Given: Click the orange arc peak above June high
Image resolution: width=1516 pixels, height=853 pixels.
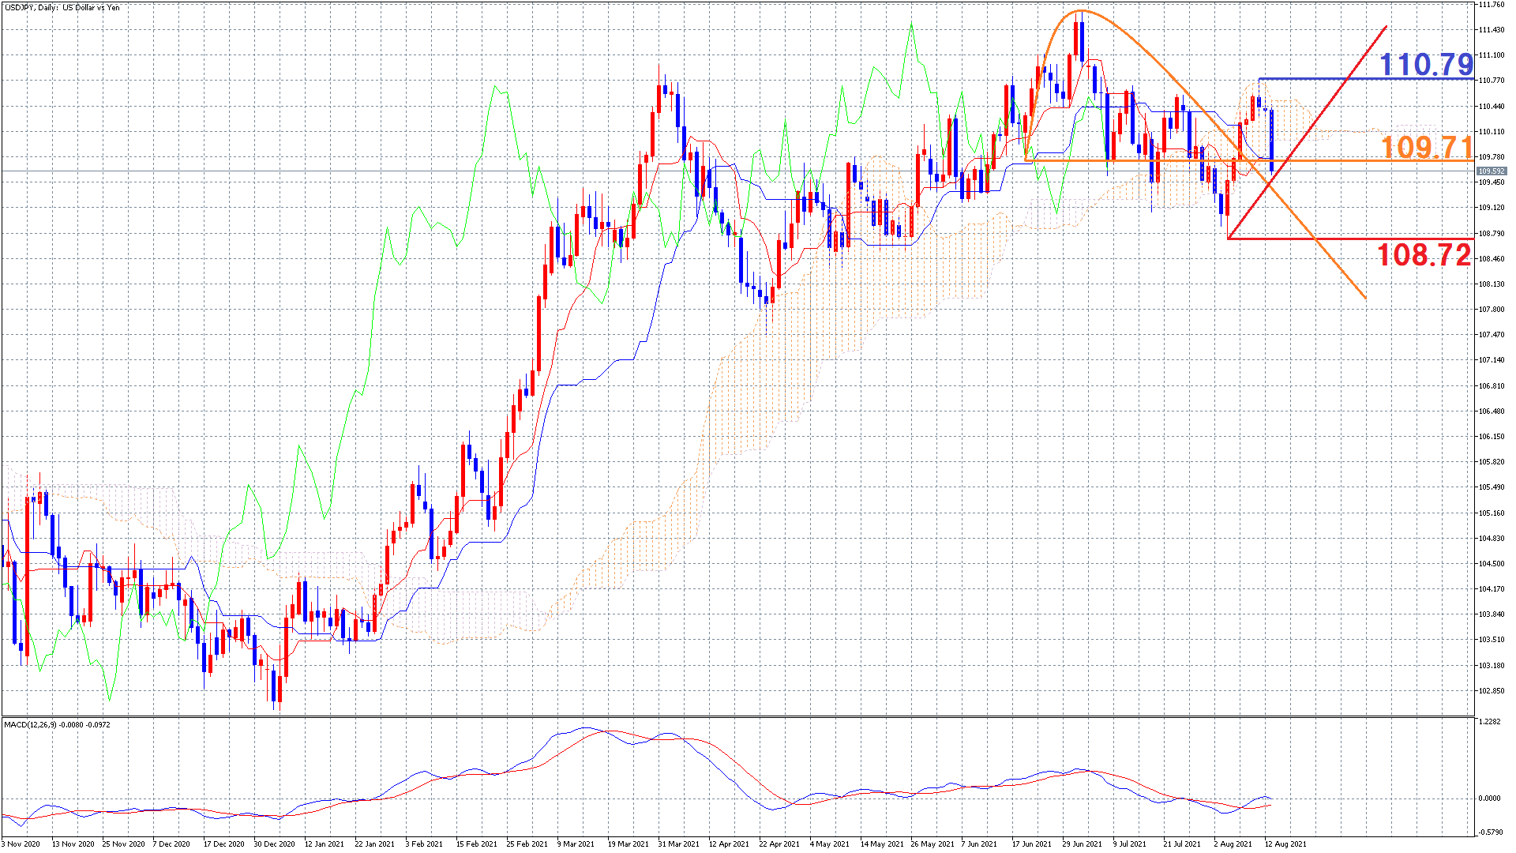Looking at the screenshot, I should point(1080,11).
